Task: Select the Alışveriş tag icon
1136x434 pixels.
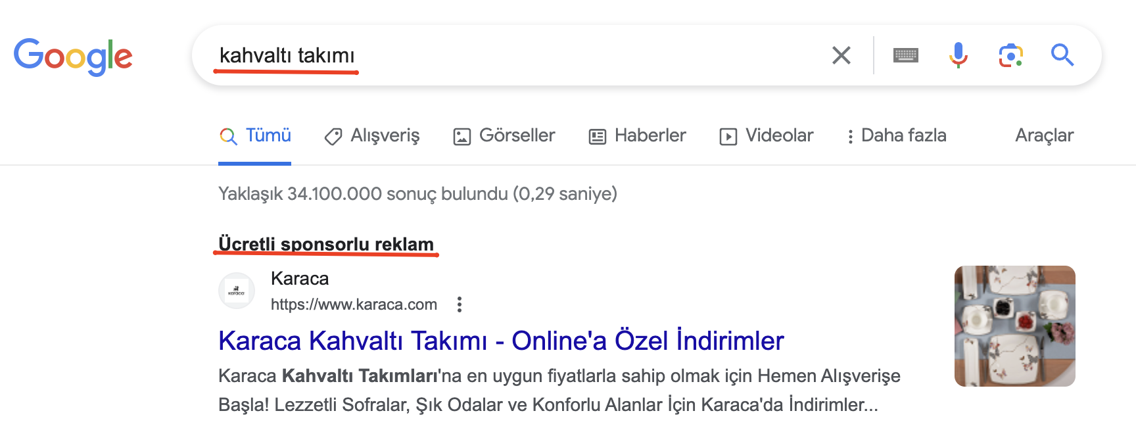Action: pos(334,136)
